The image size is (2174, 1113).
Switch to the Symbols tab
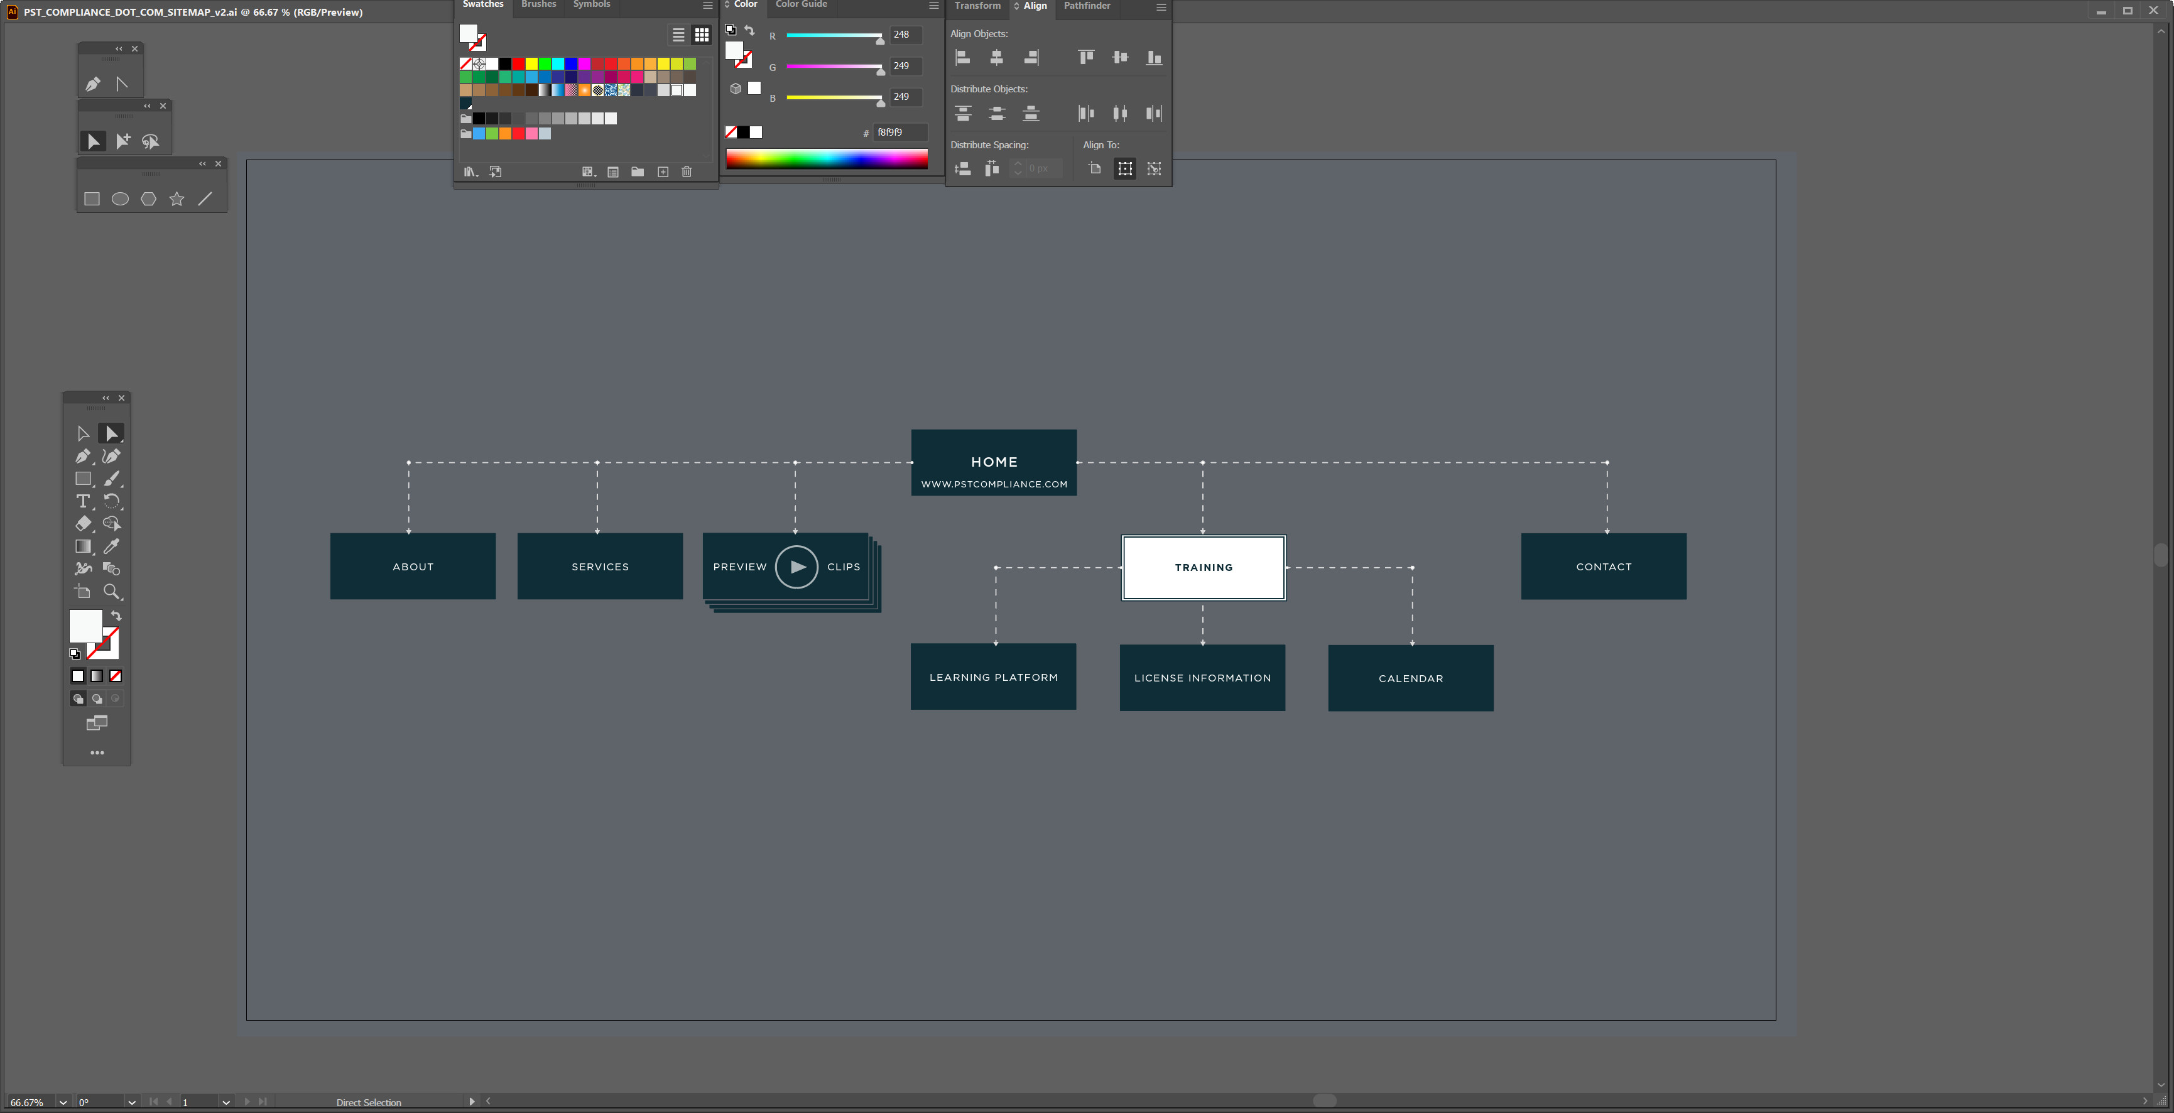[592, 4]
